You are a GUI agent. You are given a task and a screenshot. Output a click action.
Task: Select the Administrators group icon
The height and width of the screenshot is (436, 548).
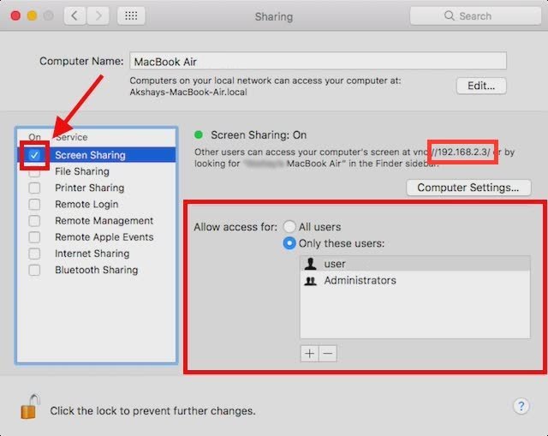[x=310, y=281]
